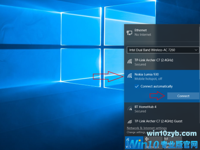Select 'TP-Link Archer C7 (2.4GHz) Guest' network name
This screenshot has width=200, height=150.
(x=158, y=121)
